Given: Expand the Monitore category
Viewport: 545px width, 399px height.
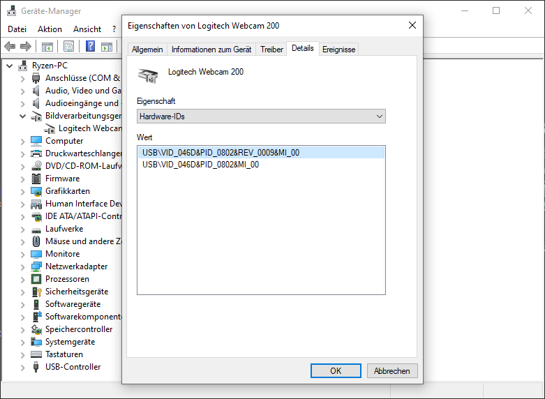Looking at the screenshot, I should click(x=22, y=255).
